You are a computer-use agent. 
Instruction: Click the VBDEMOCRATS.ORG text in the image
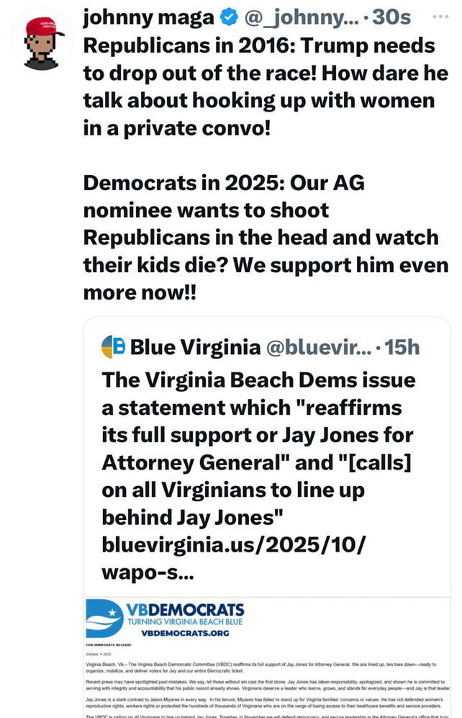click(184, 633)
